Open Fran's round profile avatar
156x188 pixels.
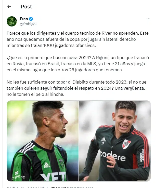coord(12,21)
